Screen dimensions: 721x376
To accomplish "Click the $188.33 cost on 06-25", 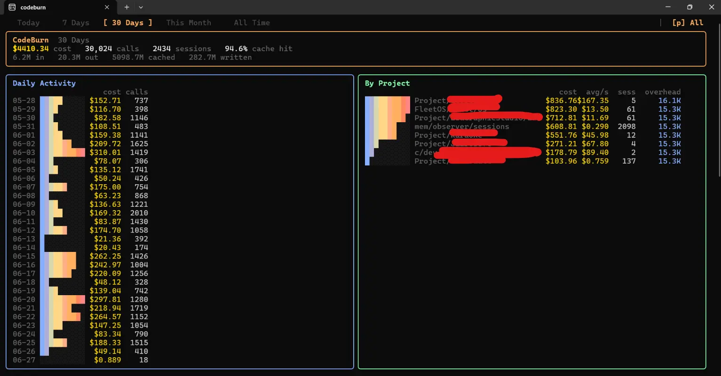I will (x=105, y=343).
